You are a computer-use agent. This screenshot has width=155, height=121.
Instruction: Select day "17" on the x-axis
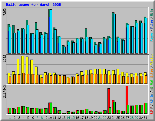pos(82,118)
